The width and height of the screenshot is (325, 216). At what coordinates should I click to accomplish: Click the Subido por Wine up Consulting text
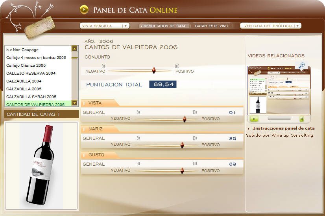click(x=279, y=135)
